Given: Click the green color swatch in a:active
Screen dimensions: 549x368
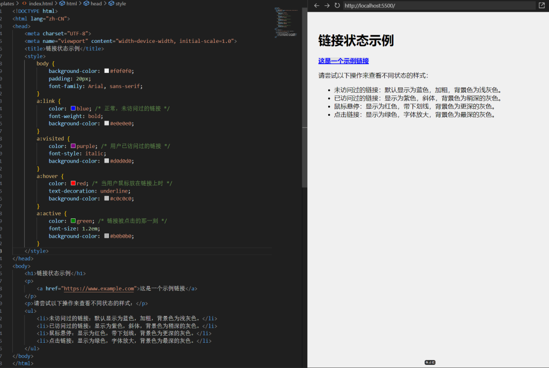Looking at the screenshot, I should 73,221.
